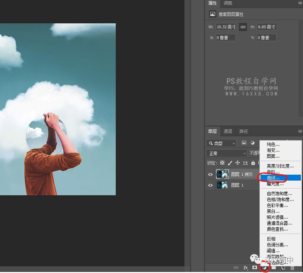Switch to the 通道 tab
Screen dimensions: 303x273
[x=228, y=131]
